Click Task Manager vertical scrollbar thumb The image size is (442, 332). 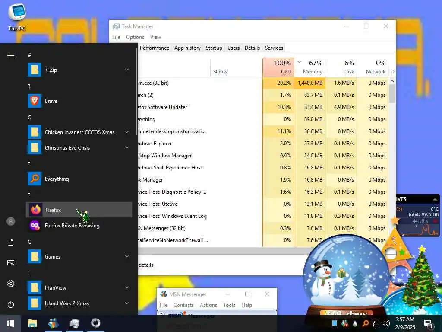tap(392, 94)
